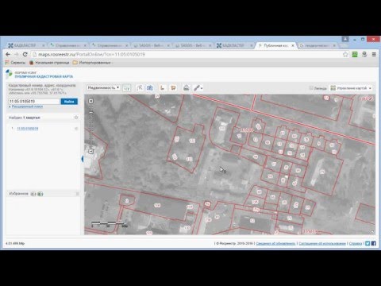Open the Начальная страница bookmark
The width and height of the screenshot is (381, 286).
click(x=49, y=63)
